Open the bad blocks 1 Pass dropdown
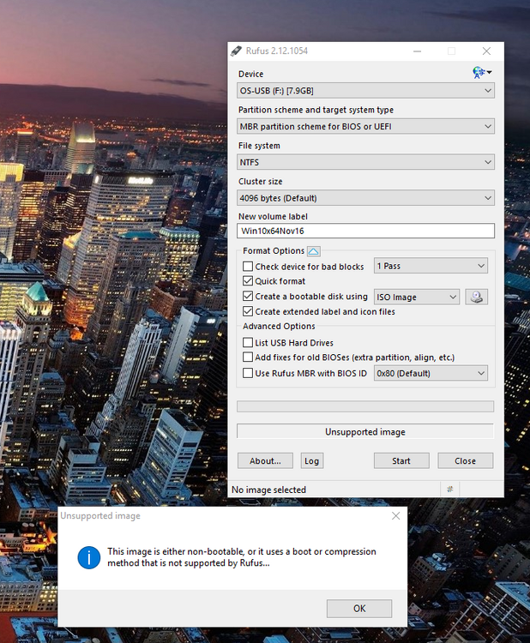Image resolution: width=530 pixels, height=643 pixels. (x=431, y=266)
